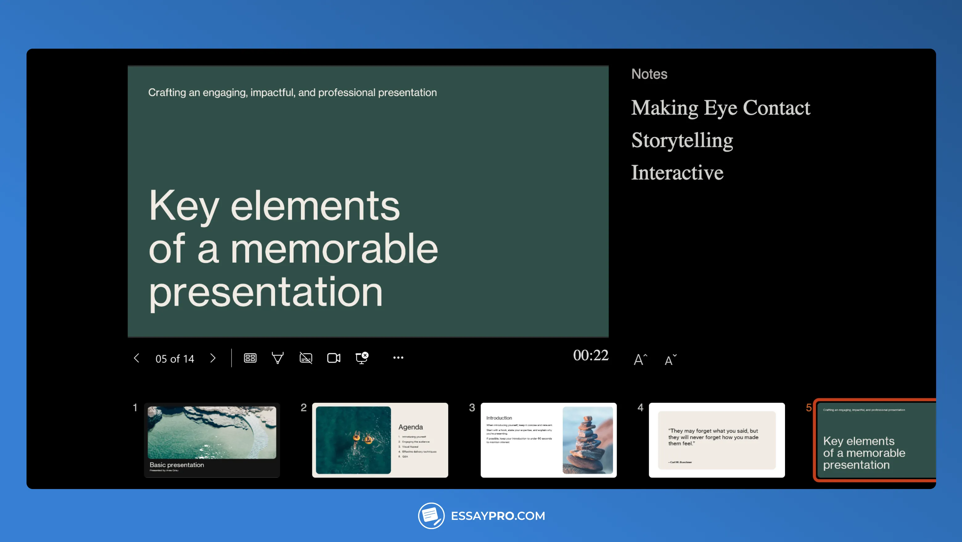Advance to next slide arrow
The width and height of the screenshot is (962, 542).
(x=213, y=358)
